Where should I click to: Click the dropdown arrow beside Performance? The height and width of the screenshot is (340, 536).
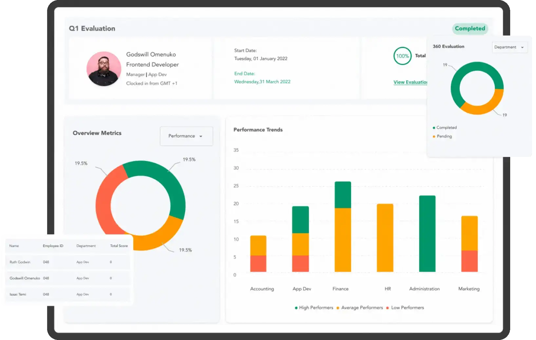click(x=201, y=136)
